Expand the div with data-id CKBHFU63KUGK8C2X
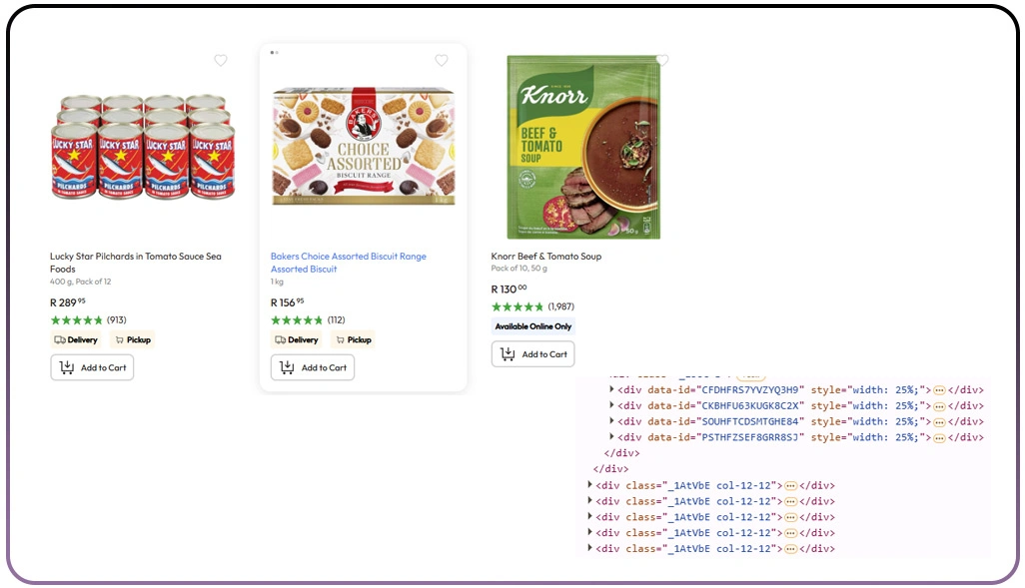The image size is (1025, 588). pos(612,405)
